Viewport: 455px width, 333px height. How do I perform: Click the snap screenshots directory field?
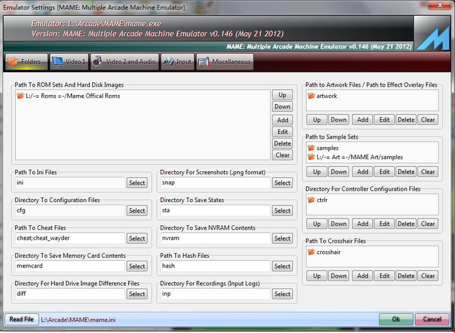coord(215,183)
